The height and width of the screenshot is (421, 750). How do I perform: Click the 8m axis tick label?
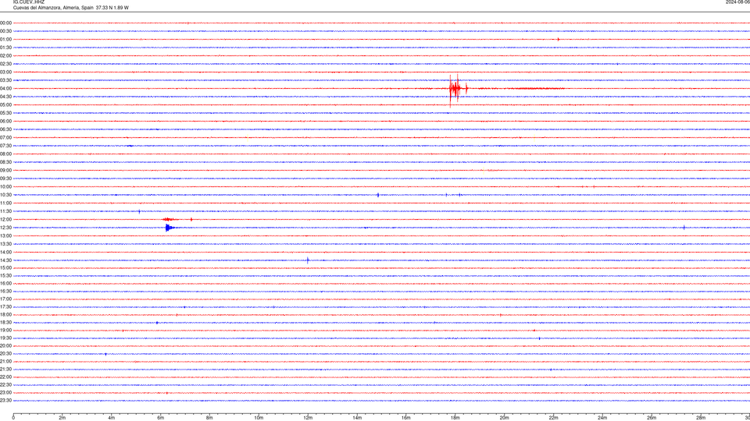(209, 418)
